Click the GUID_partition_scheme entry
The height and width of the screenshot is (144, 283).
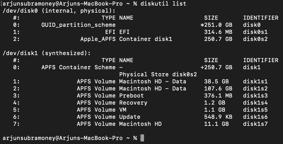tap(78, 25)
